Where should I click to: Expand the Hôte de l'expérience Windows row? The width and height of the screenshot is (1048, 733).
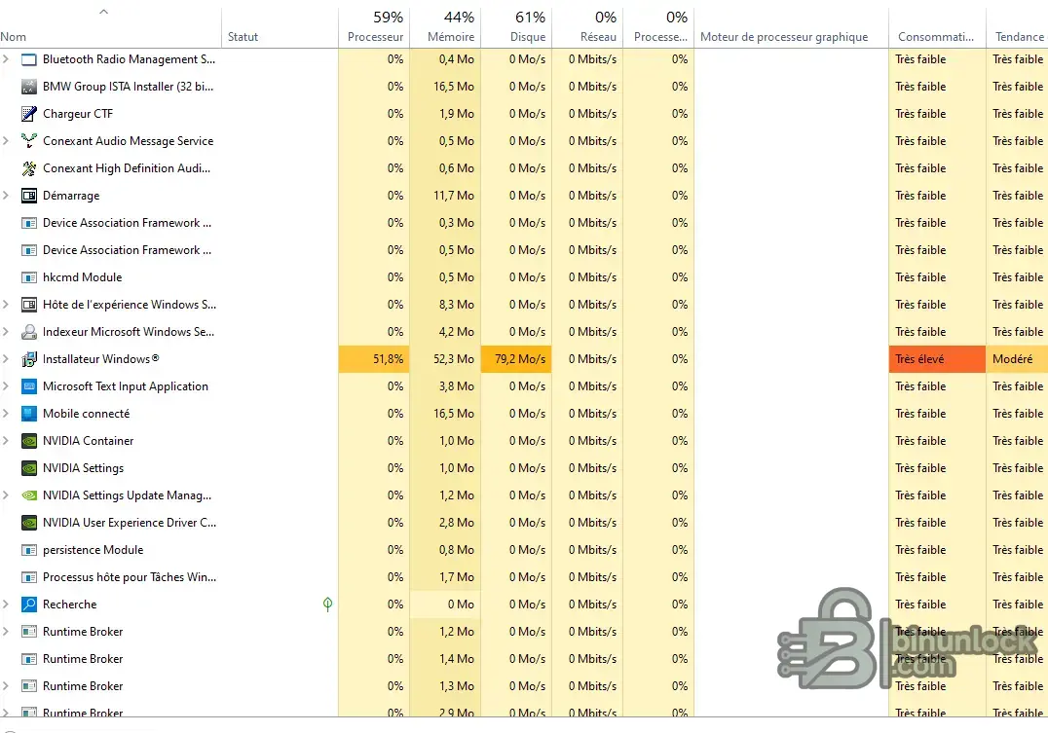click(6, 305)
